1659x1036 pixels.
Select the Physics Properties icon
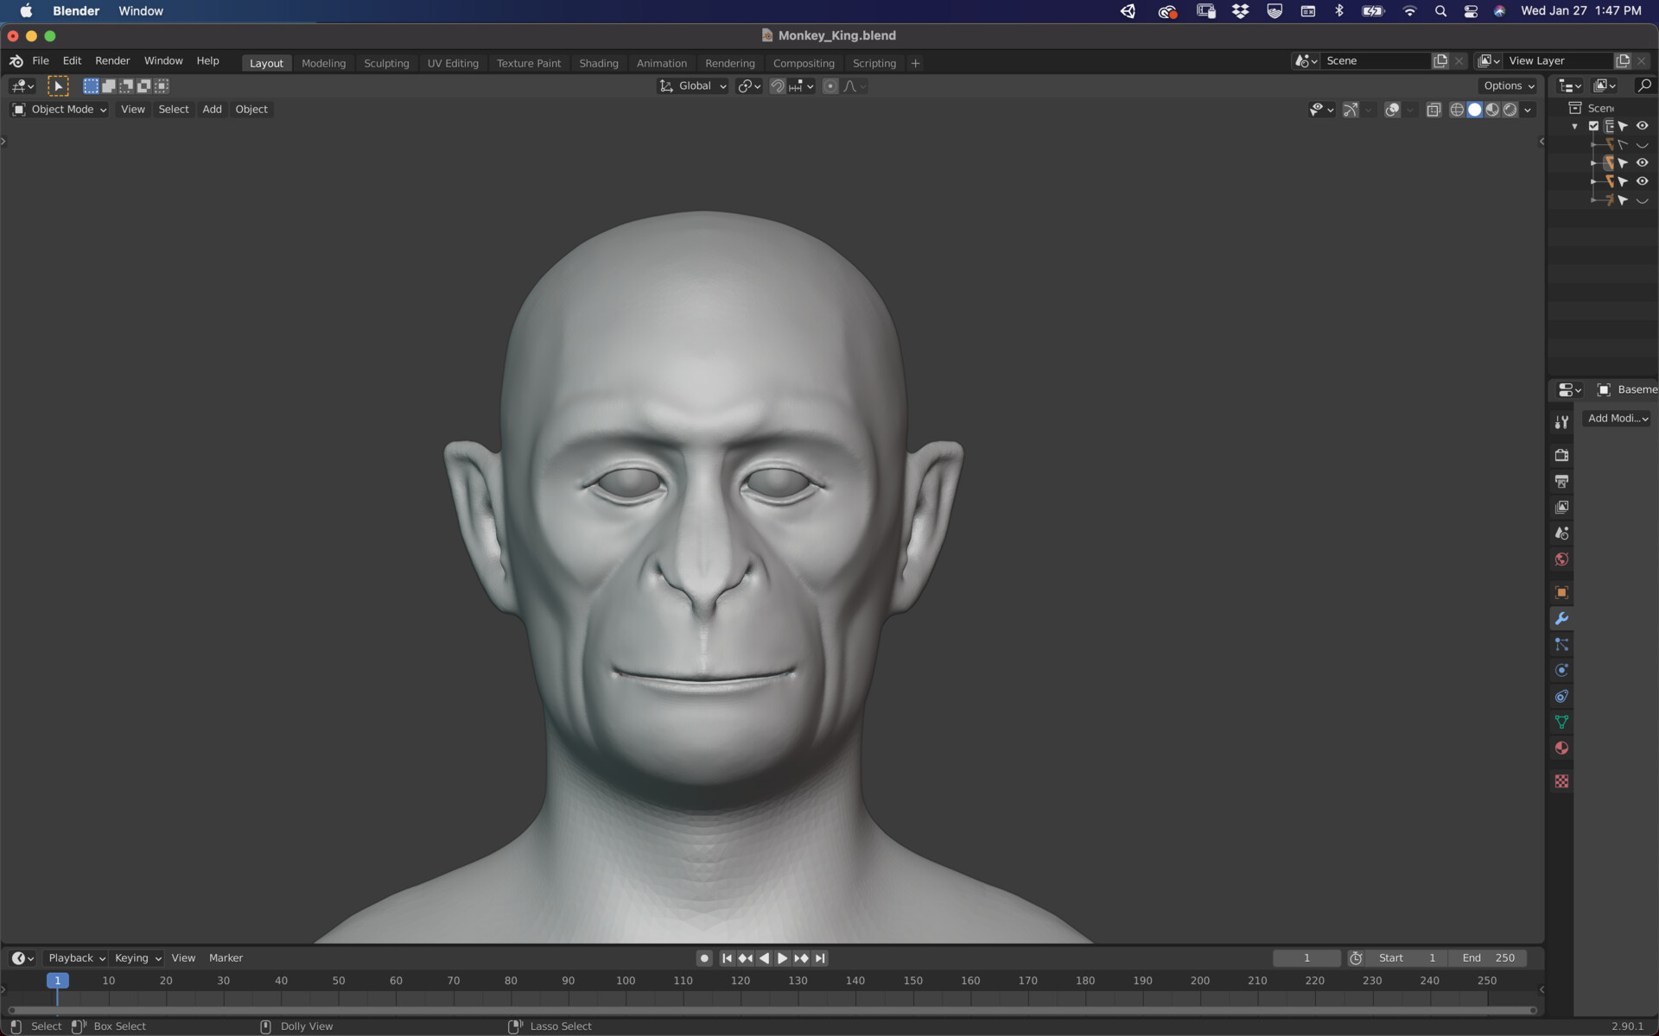pyautogui.click(x=1561, y=670)
